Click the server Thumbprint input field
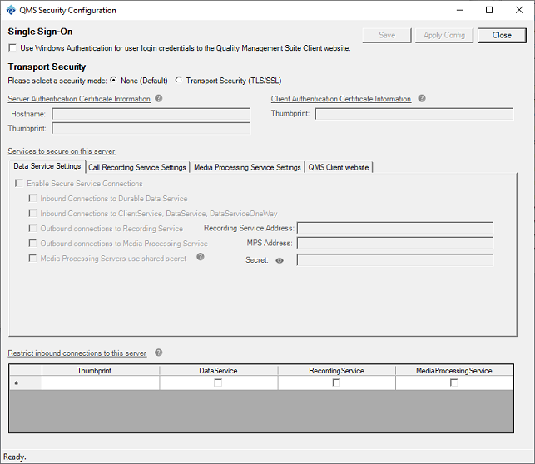 coord(151,129)
